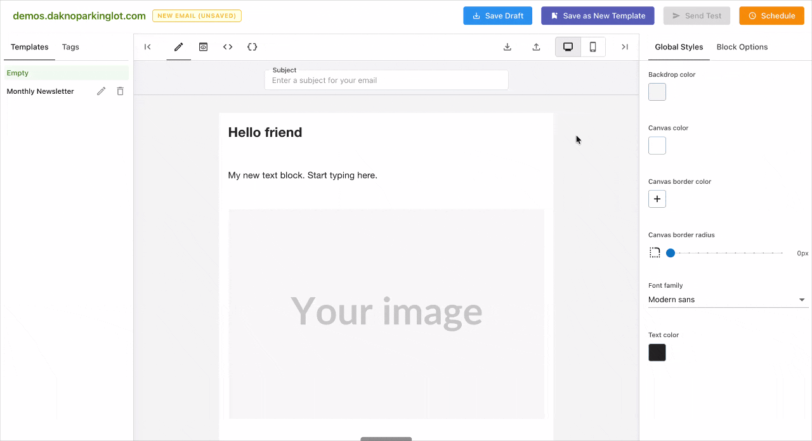Select the 'My new text block' paragraph
The image size is (812, 441).
click(303, 175)
